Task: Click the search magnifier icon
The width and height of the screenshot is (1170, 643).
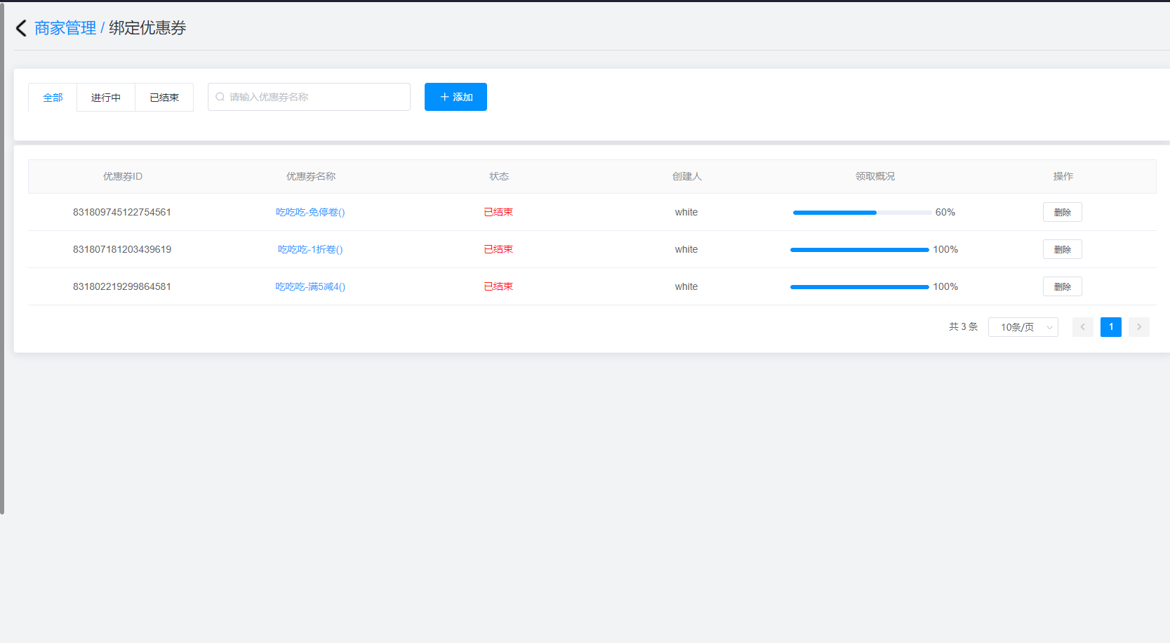Action: (220, 97)
